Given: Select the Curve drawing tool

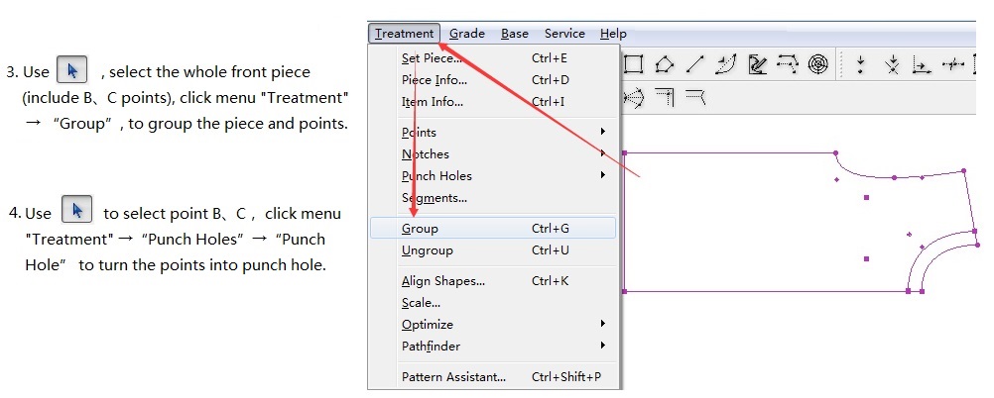Looking at the screenshot, I should (x=725, y=65).
